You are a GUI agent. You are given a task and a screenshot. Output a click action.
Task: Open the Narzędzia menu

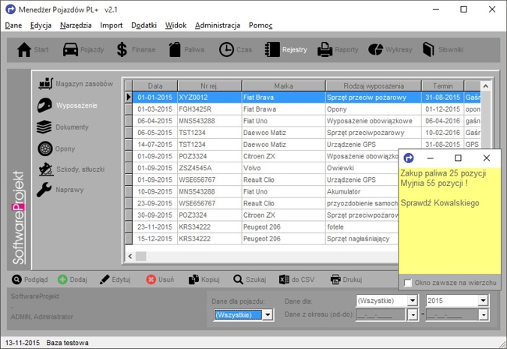tap(76, 25)
